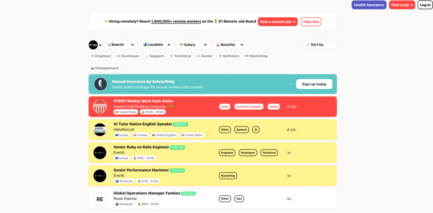Open Senior Performance Marketer job

tap(141, 170)
